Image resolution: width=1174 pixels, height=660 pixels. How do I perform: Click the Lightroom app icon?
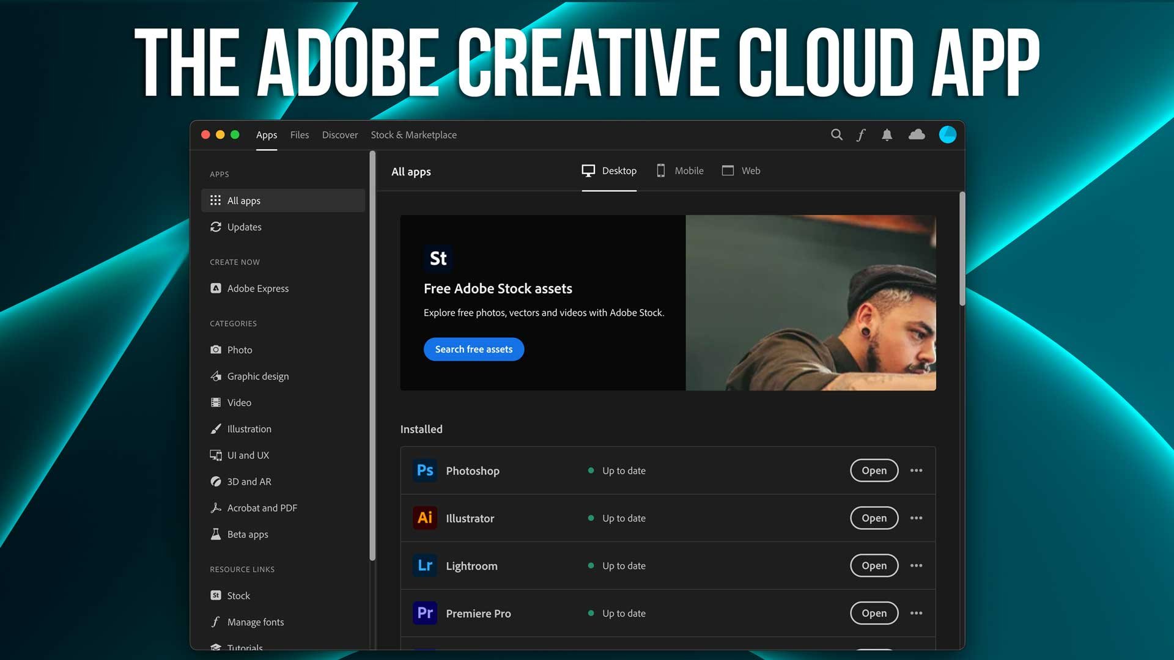(424, 565)
